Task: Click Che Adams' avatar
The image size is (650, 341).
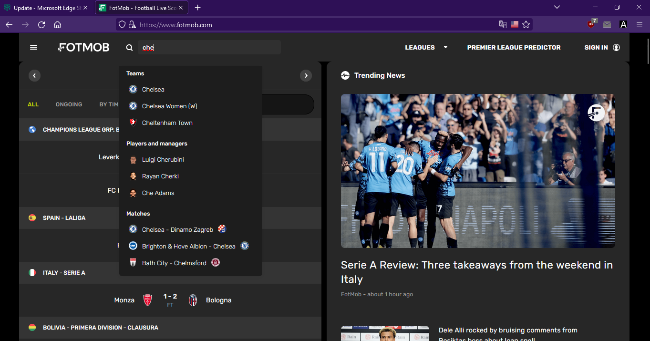Action: click(133, 193)
